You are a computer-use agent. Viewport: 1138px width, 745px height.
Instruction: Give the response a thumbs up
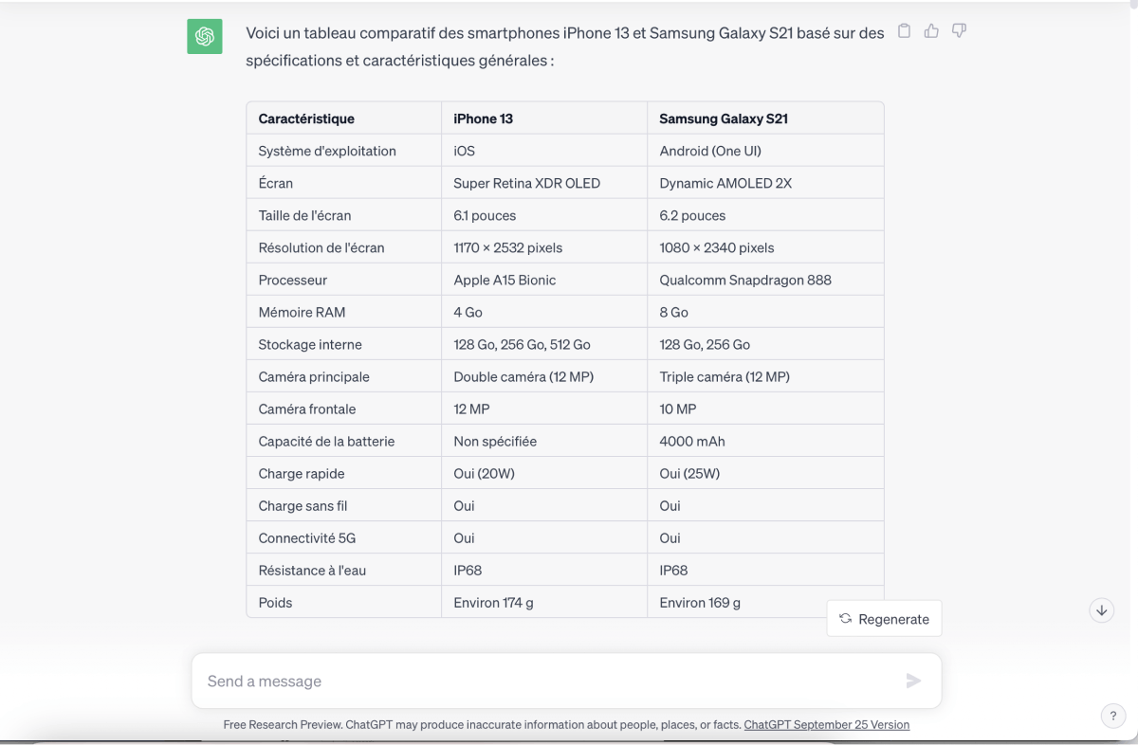(931, 31)
